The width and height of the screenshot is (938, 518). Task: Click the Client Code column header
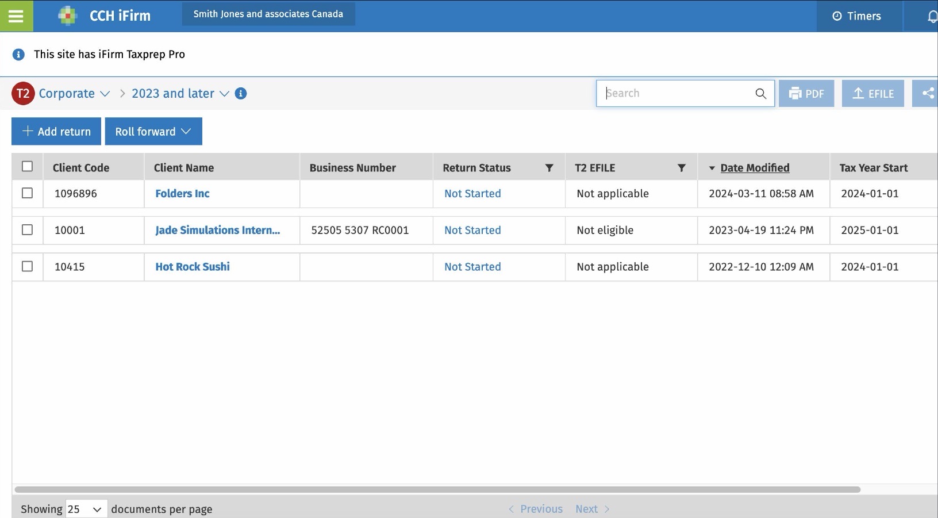pyautogui.click(x=81, y=168)
